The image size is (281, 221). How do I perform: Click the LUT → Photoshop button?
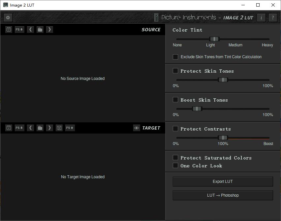click(223, 195)
